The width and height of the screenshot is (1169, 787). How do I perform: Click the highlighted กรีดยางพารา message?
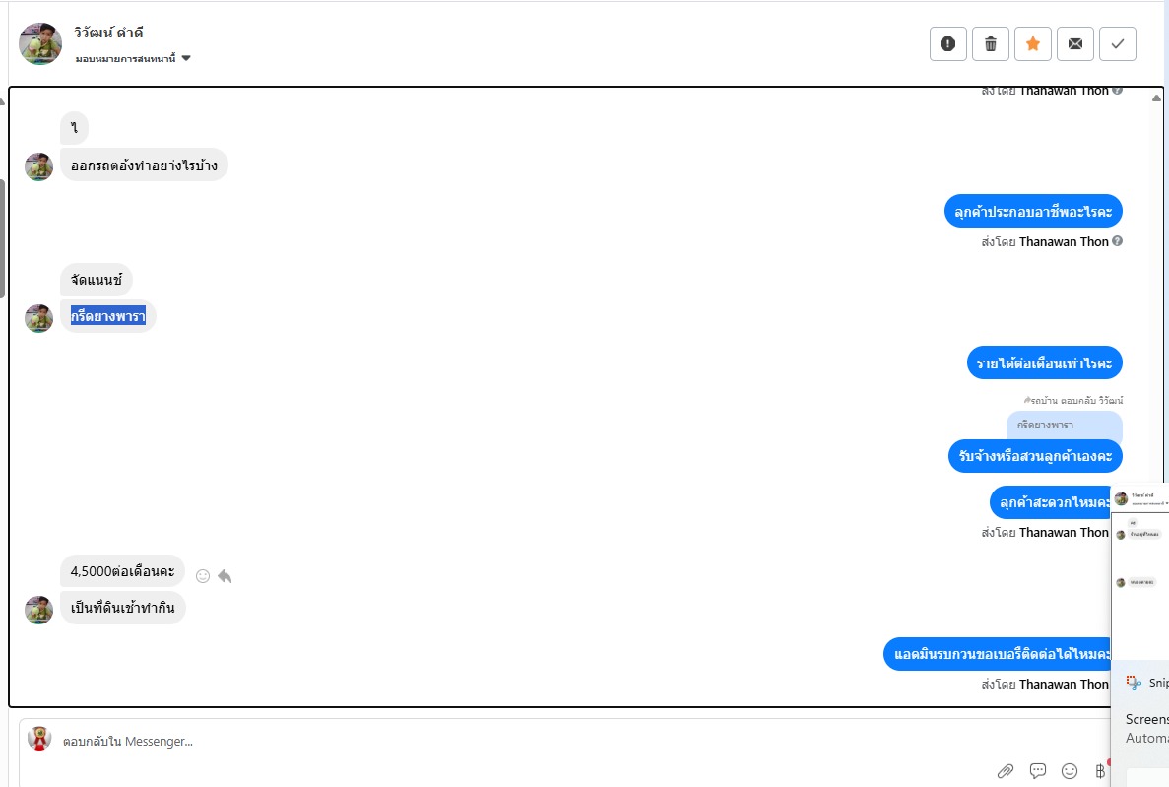click(108, 316)
